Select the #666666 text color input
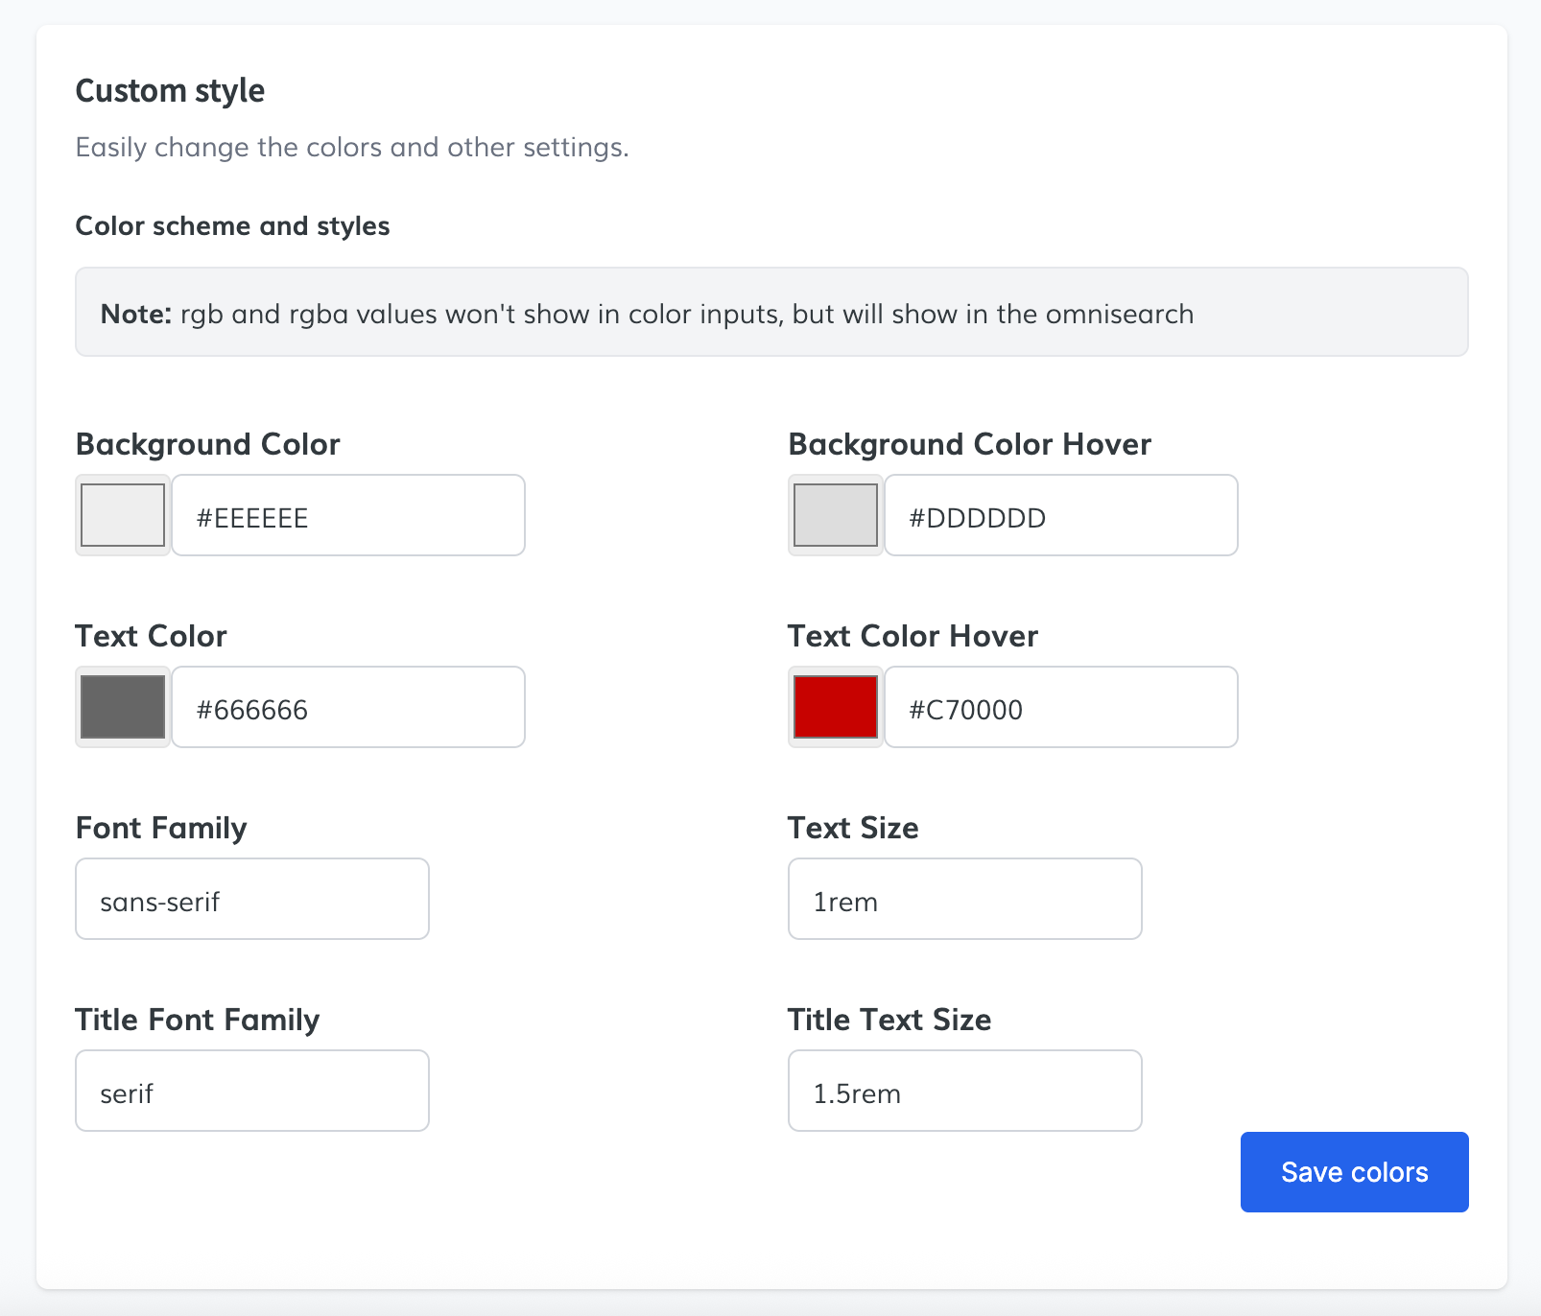The height and width of the screenshot is (1316, 1541). 347,708
